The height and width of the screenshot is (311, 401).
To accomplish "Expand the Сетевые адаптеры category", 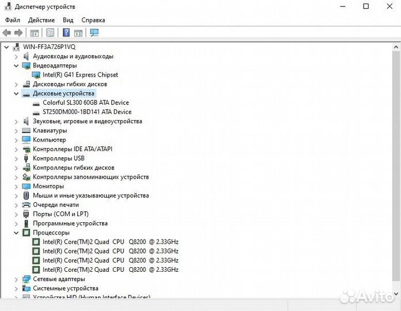I will pos(16,279).
